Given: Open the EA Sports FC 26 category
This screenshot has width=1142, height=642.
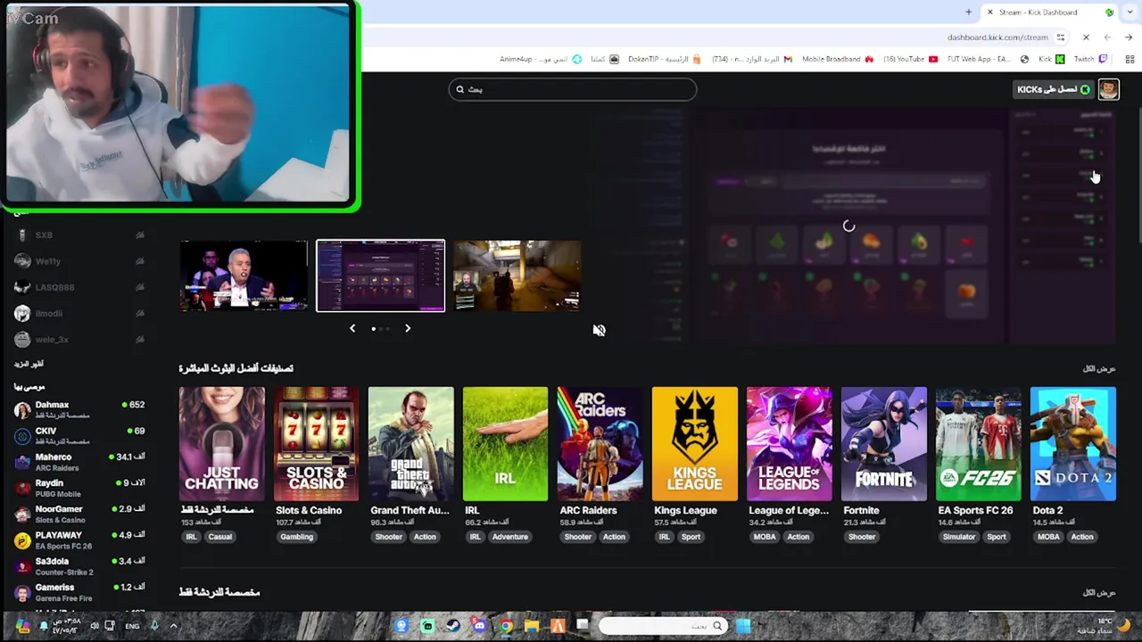Looking at the screenshot, I should pyautogui.click(x=978, y=443).
